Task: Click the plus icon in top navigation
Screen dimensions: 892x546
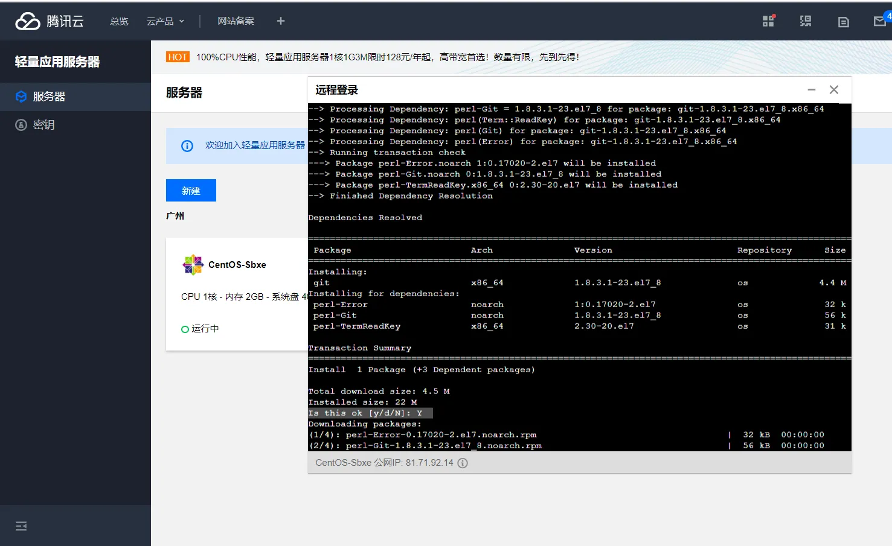Action: [281, 21]
